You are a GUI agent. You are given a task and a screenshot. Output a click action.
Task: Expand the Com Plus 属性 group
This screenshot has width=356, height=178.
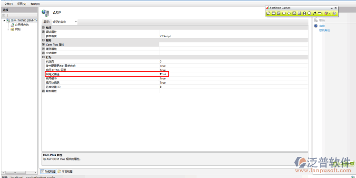coord(43,45)
